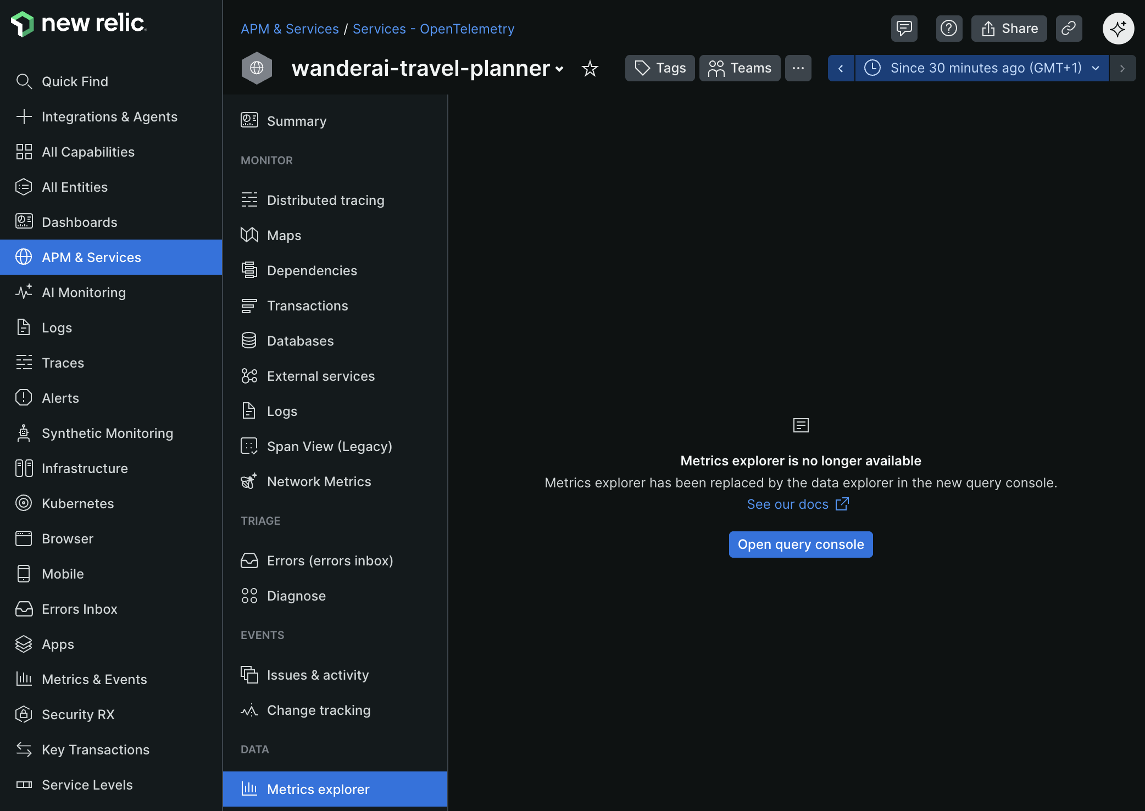Viewport: 1145px width, 811px height.
Task: Click the copy permalink icon
Action: click(1069, 28)
